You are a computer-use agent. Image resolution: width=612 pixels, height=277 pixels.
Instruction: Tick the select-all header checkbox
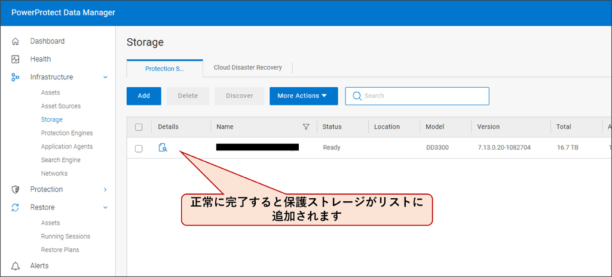pos(139,127)
